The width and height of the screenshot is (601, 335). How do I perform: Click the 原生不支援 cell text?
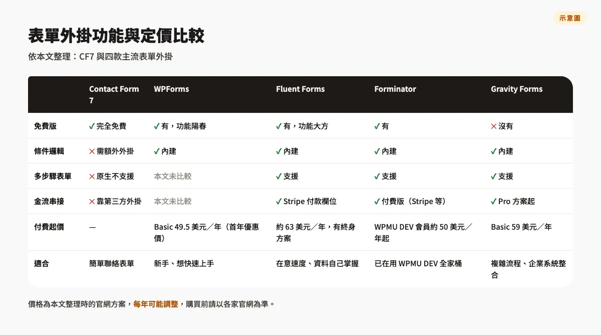point(115,176)
